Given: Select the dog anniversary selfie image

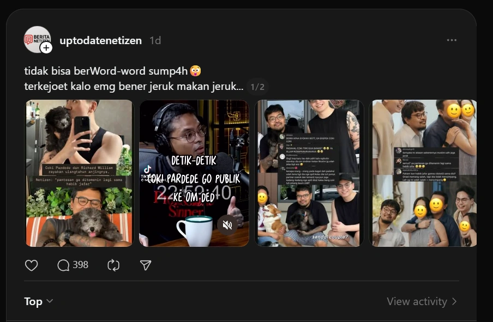Looking at the screenshot, I should click(79, 172).
